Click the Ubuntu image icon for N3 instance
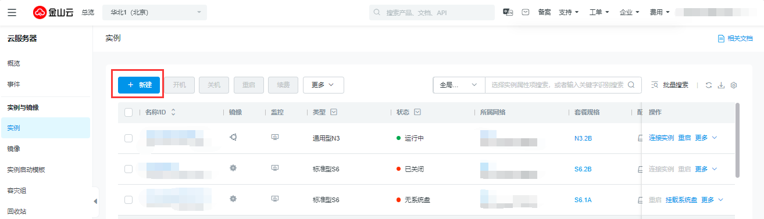Viewport: 764px width, 219px height. (233, 138)
